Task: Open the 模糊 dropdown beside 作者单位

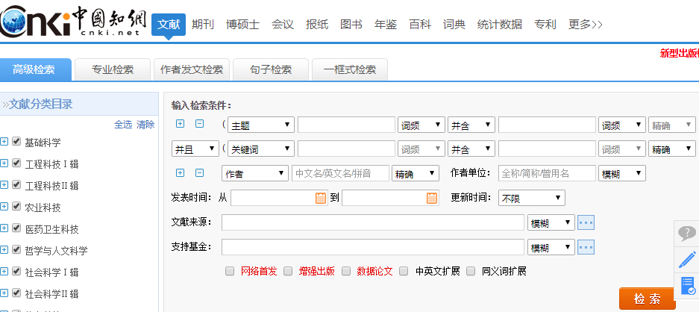Action: [622, 173]
